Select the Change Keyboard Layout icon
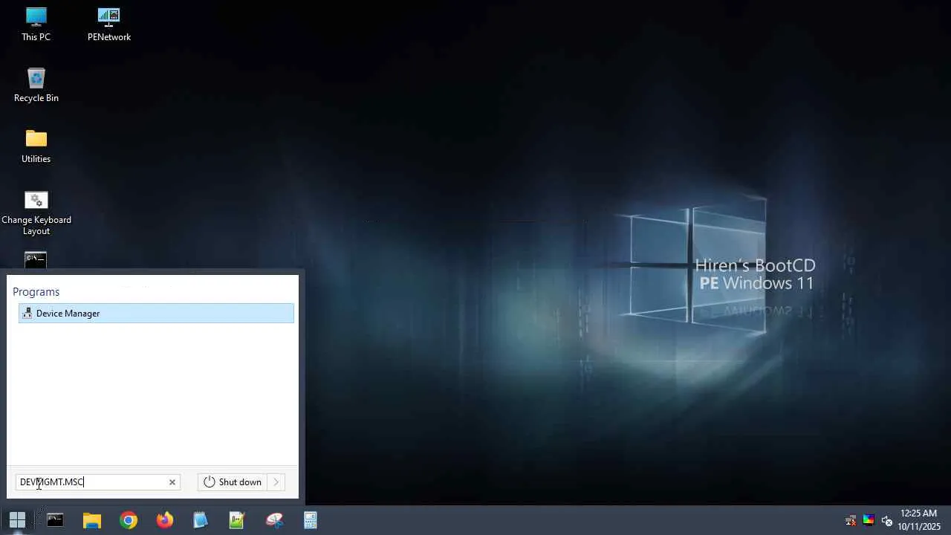This screenshot has height=535, width=951. pos(36,213)
